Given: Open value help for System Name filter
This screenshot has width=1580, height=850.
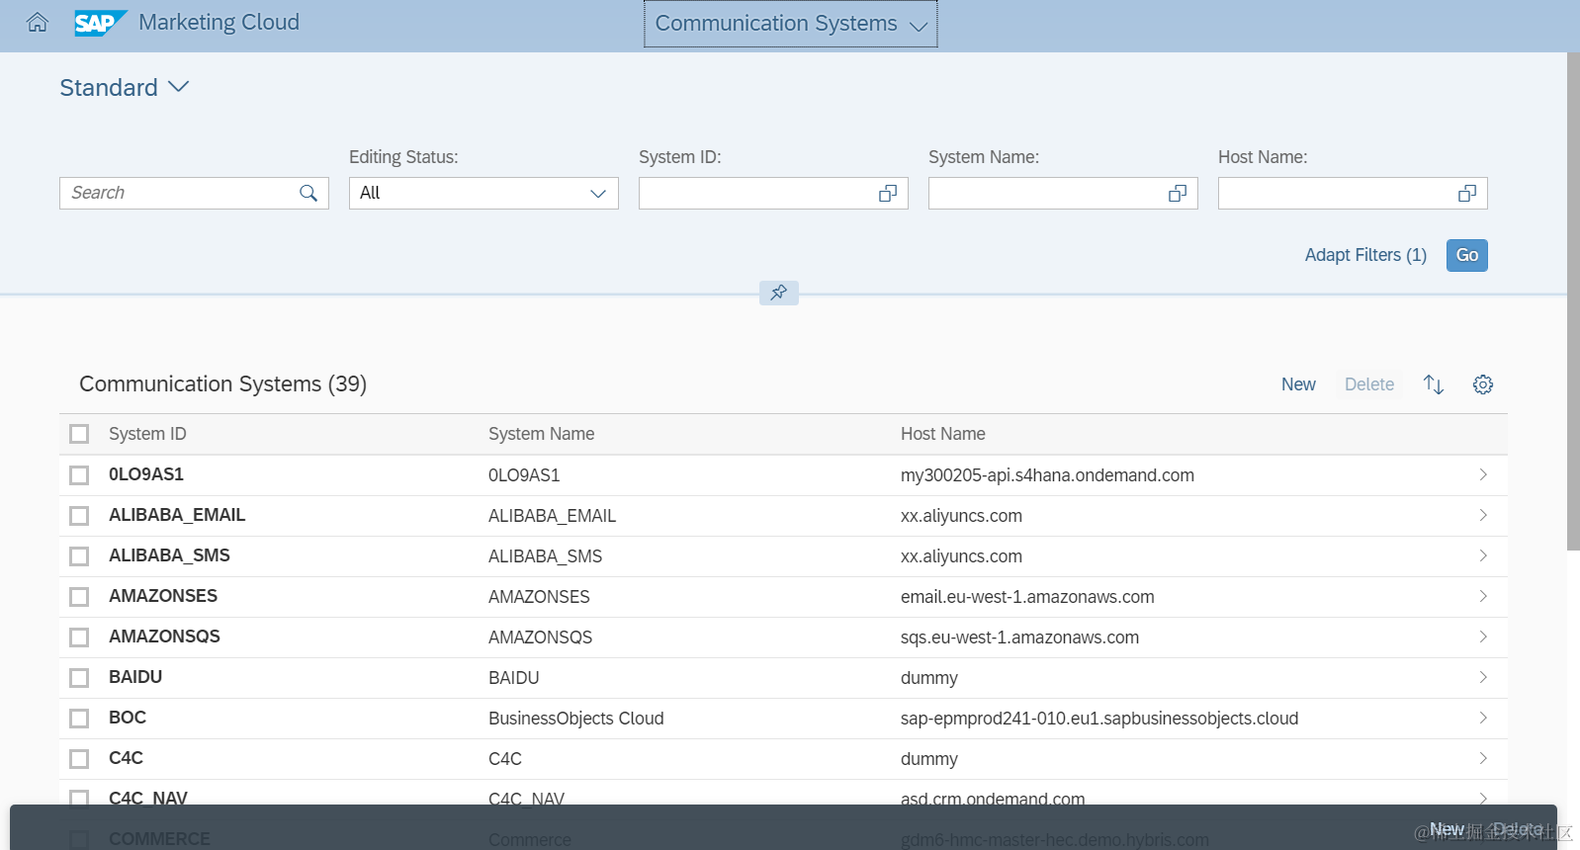Looking at the screenshot, I should (x=1178, y=194).
